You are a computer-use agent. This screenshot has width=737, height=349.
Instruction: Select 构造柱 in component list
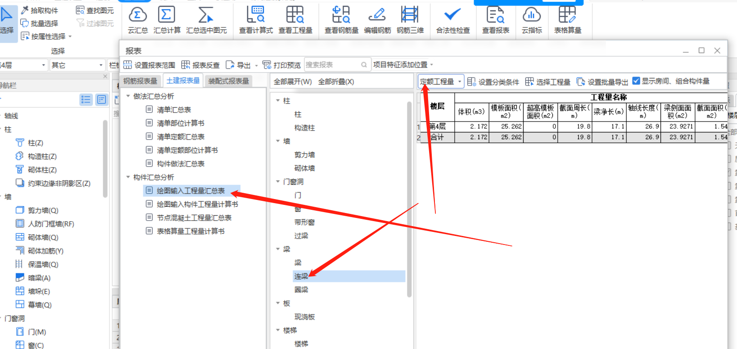pos(304,127)
